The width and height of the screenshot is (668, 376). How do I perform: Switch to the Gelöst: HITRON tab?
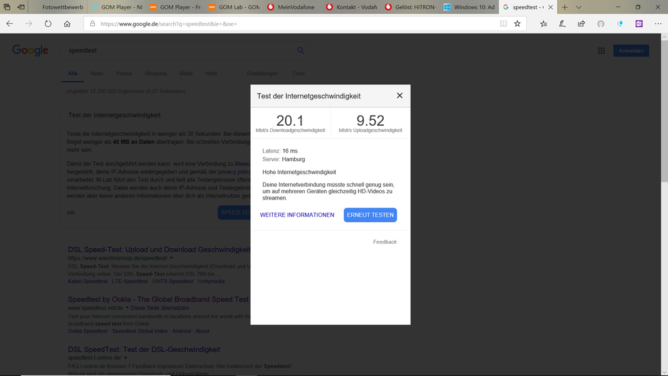click(410, 7)
